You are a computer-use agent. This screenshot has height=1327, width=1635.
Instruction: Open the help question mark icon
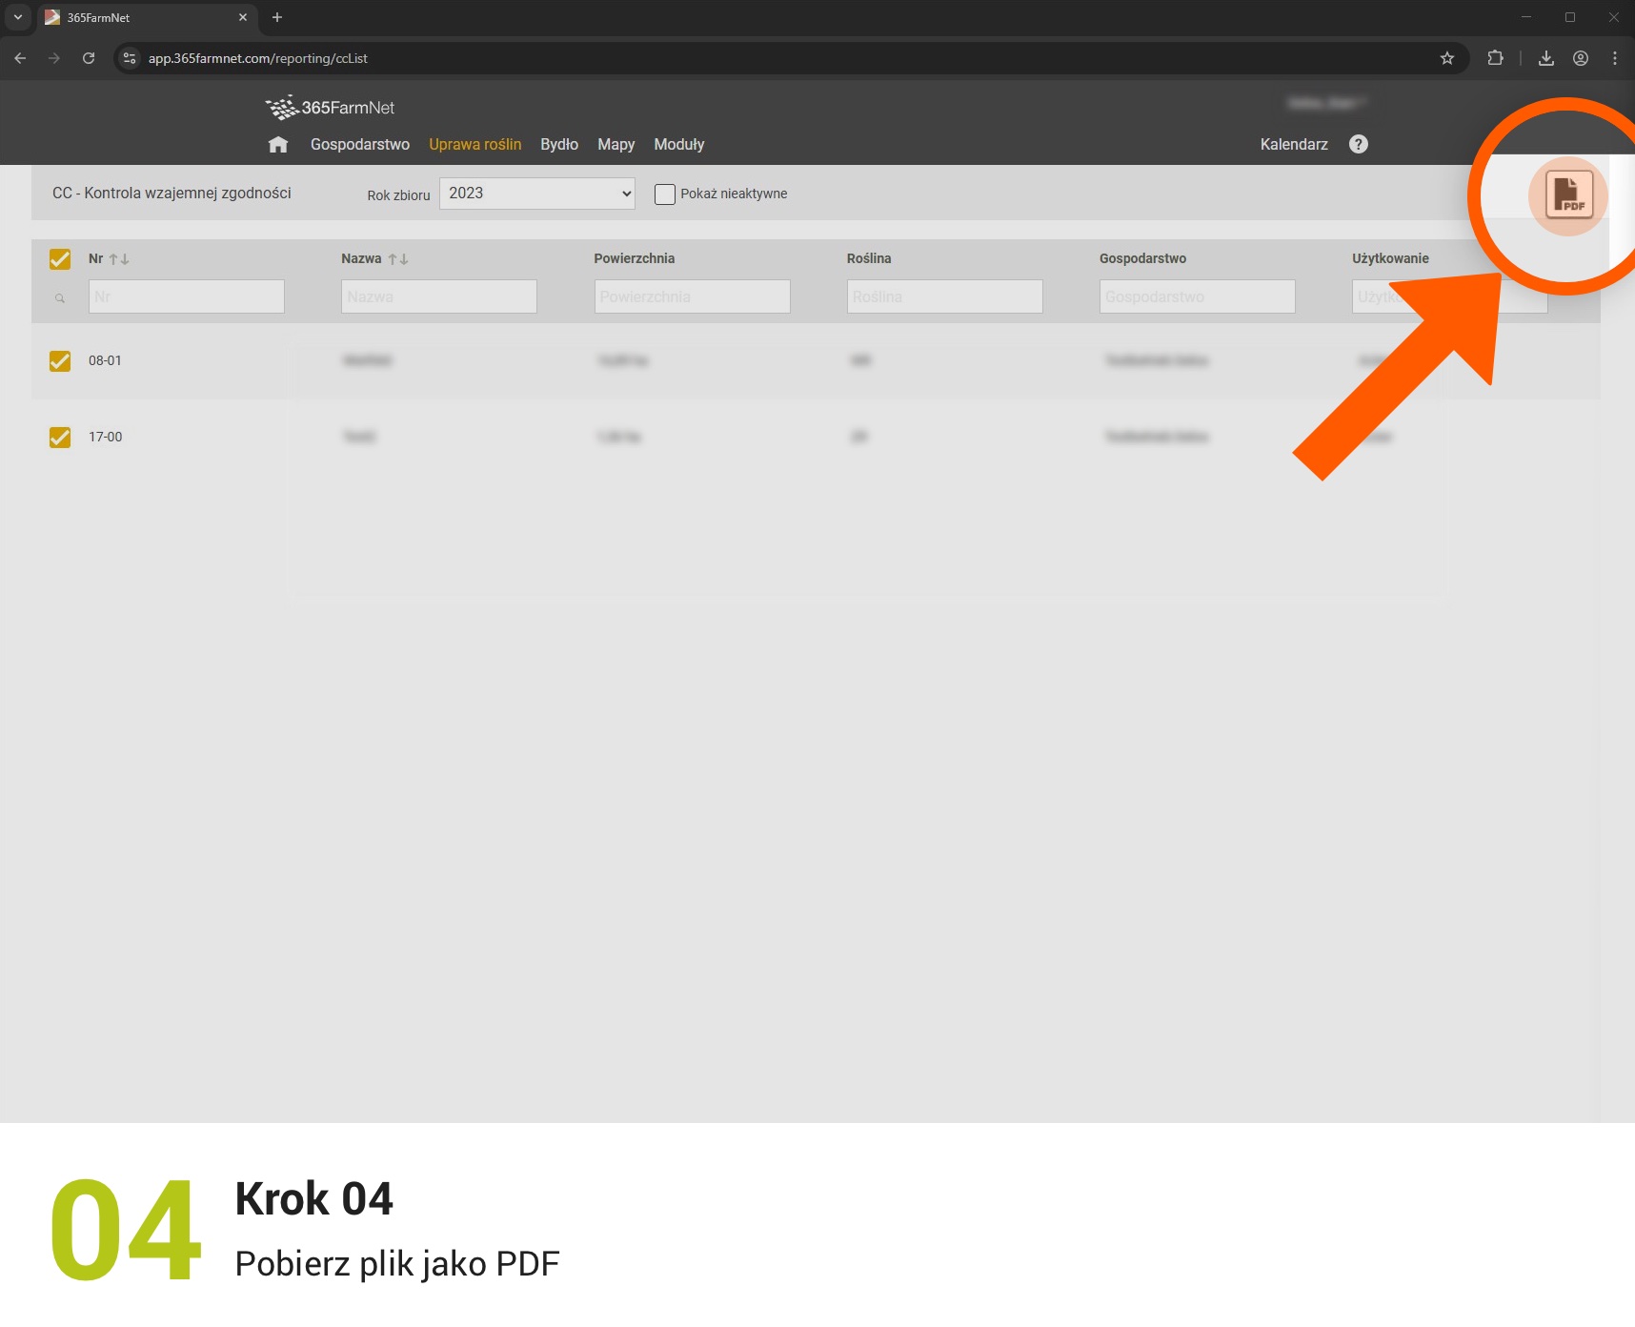tap(1359, 144)
